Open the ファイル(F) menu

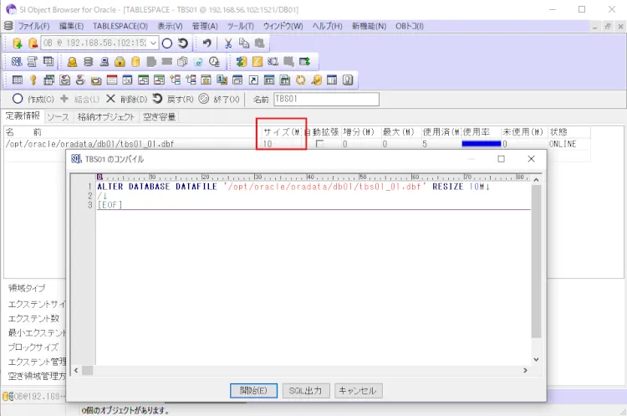pyautogui.click(x=33, y=26)
